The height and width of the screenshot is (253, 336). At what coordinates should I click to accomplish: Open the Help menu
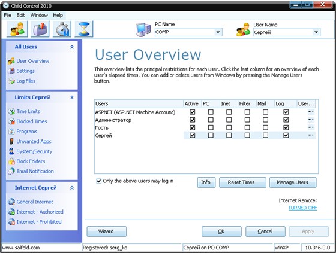[58, 15]
